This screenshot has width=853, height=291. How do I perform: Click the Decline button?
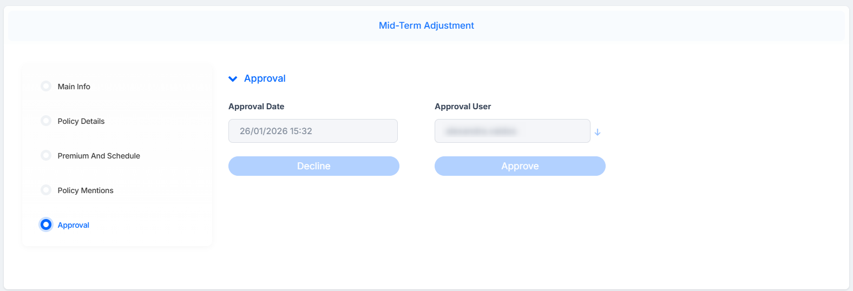[x=314, y=166]
